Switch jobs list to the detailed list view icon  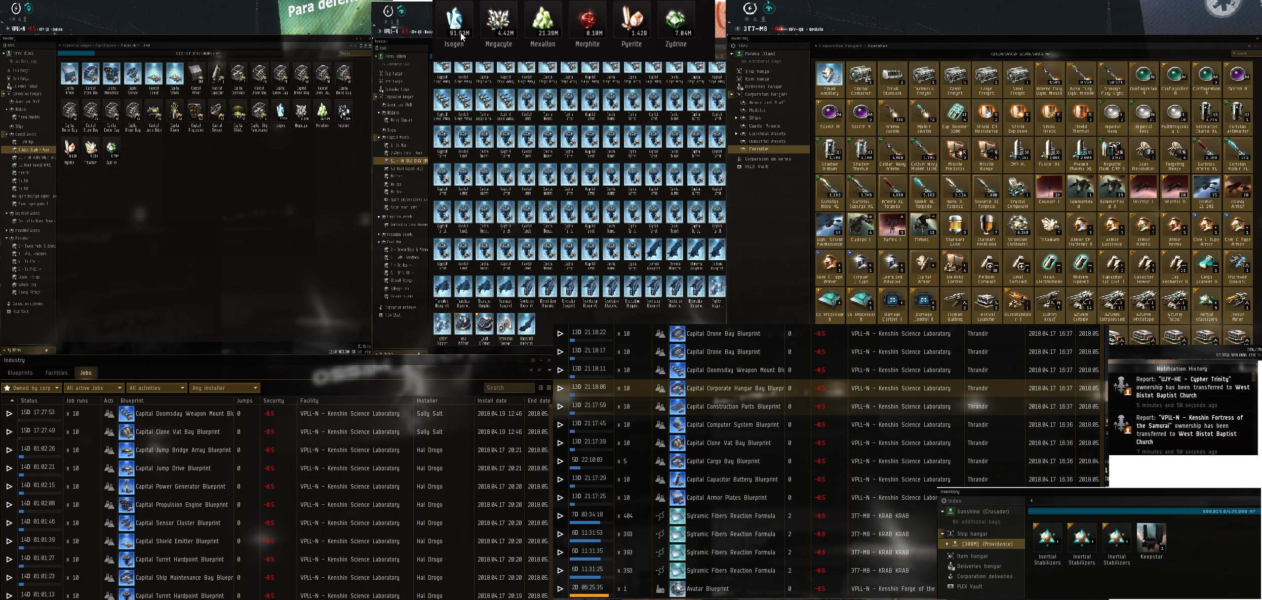coord(548,388)
